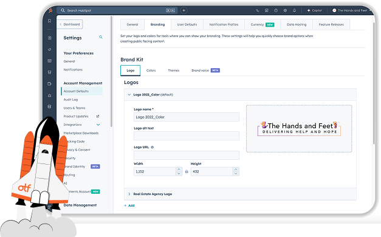
Task: Open the CRM contacts icon in left rail
Action: tap(50, 38)
